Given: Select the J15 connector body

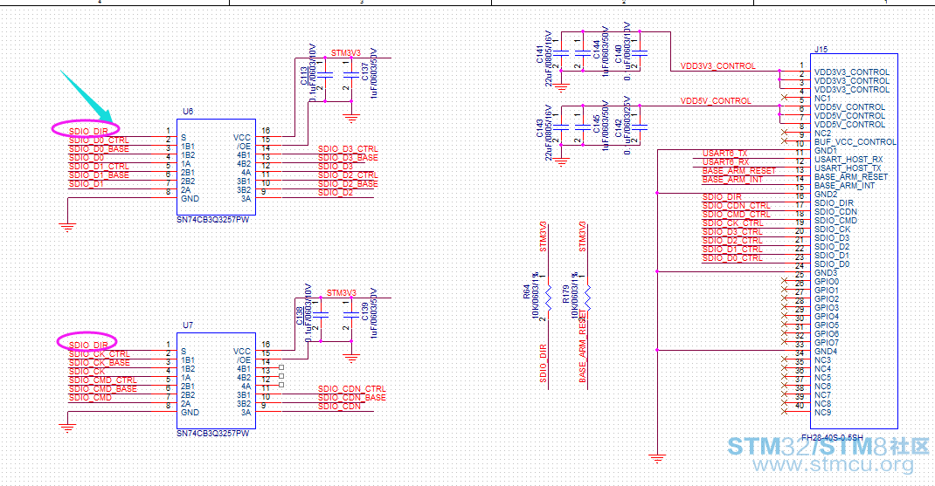Looking at the screenshot, I should pos(850,243).
